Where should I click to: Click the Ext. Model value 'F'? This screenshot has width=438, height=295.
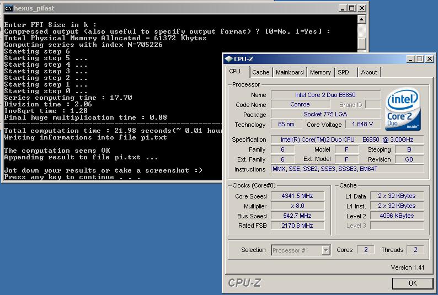[x=346, y=159]
